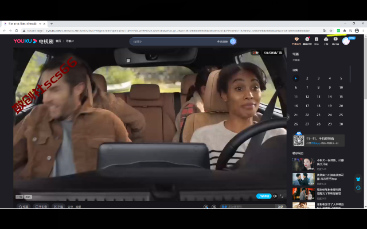Select the currently playing episode 1
This screenshot has width=367, height=229.
pyautogui.click(x=296, y=78)
